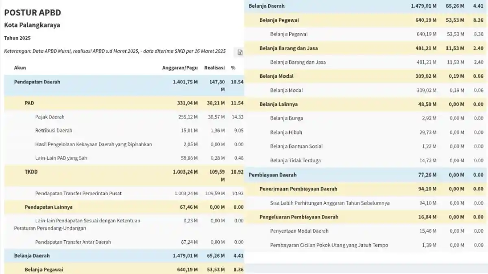Click the 67,24 M value

point(189,242)
